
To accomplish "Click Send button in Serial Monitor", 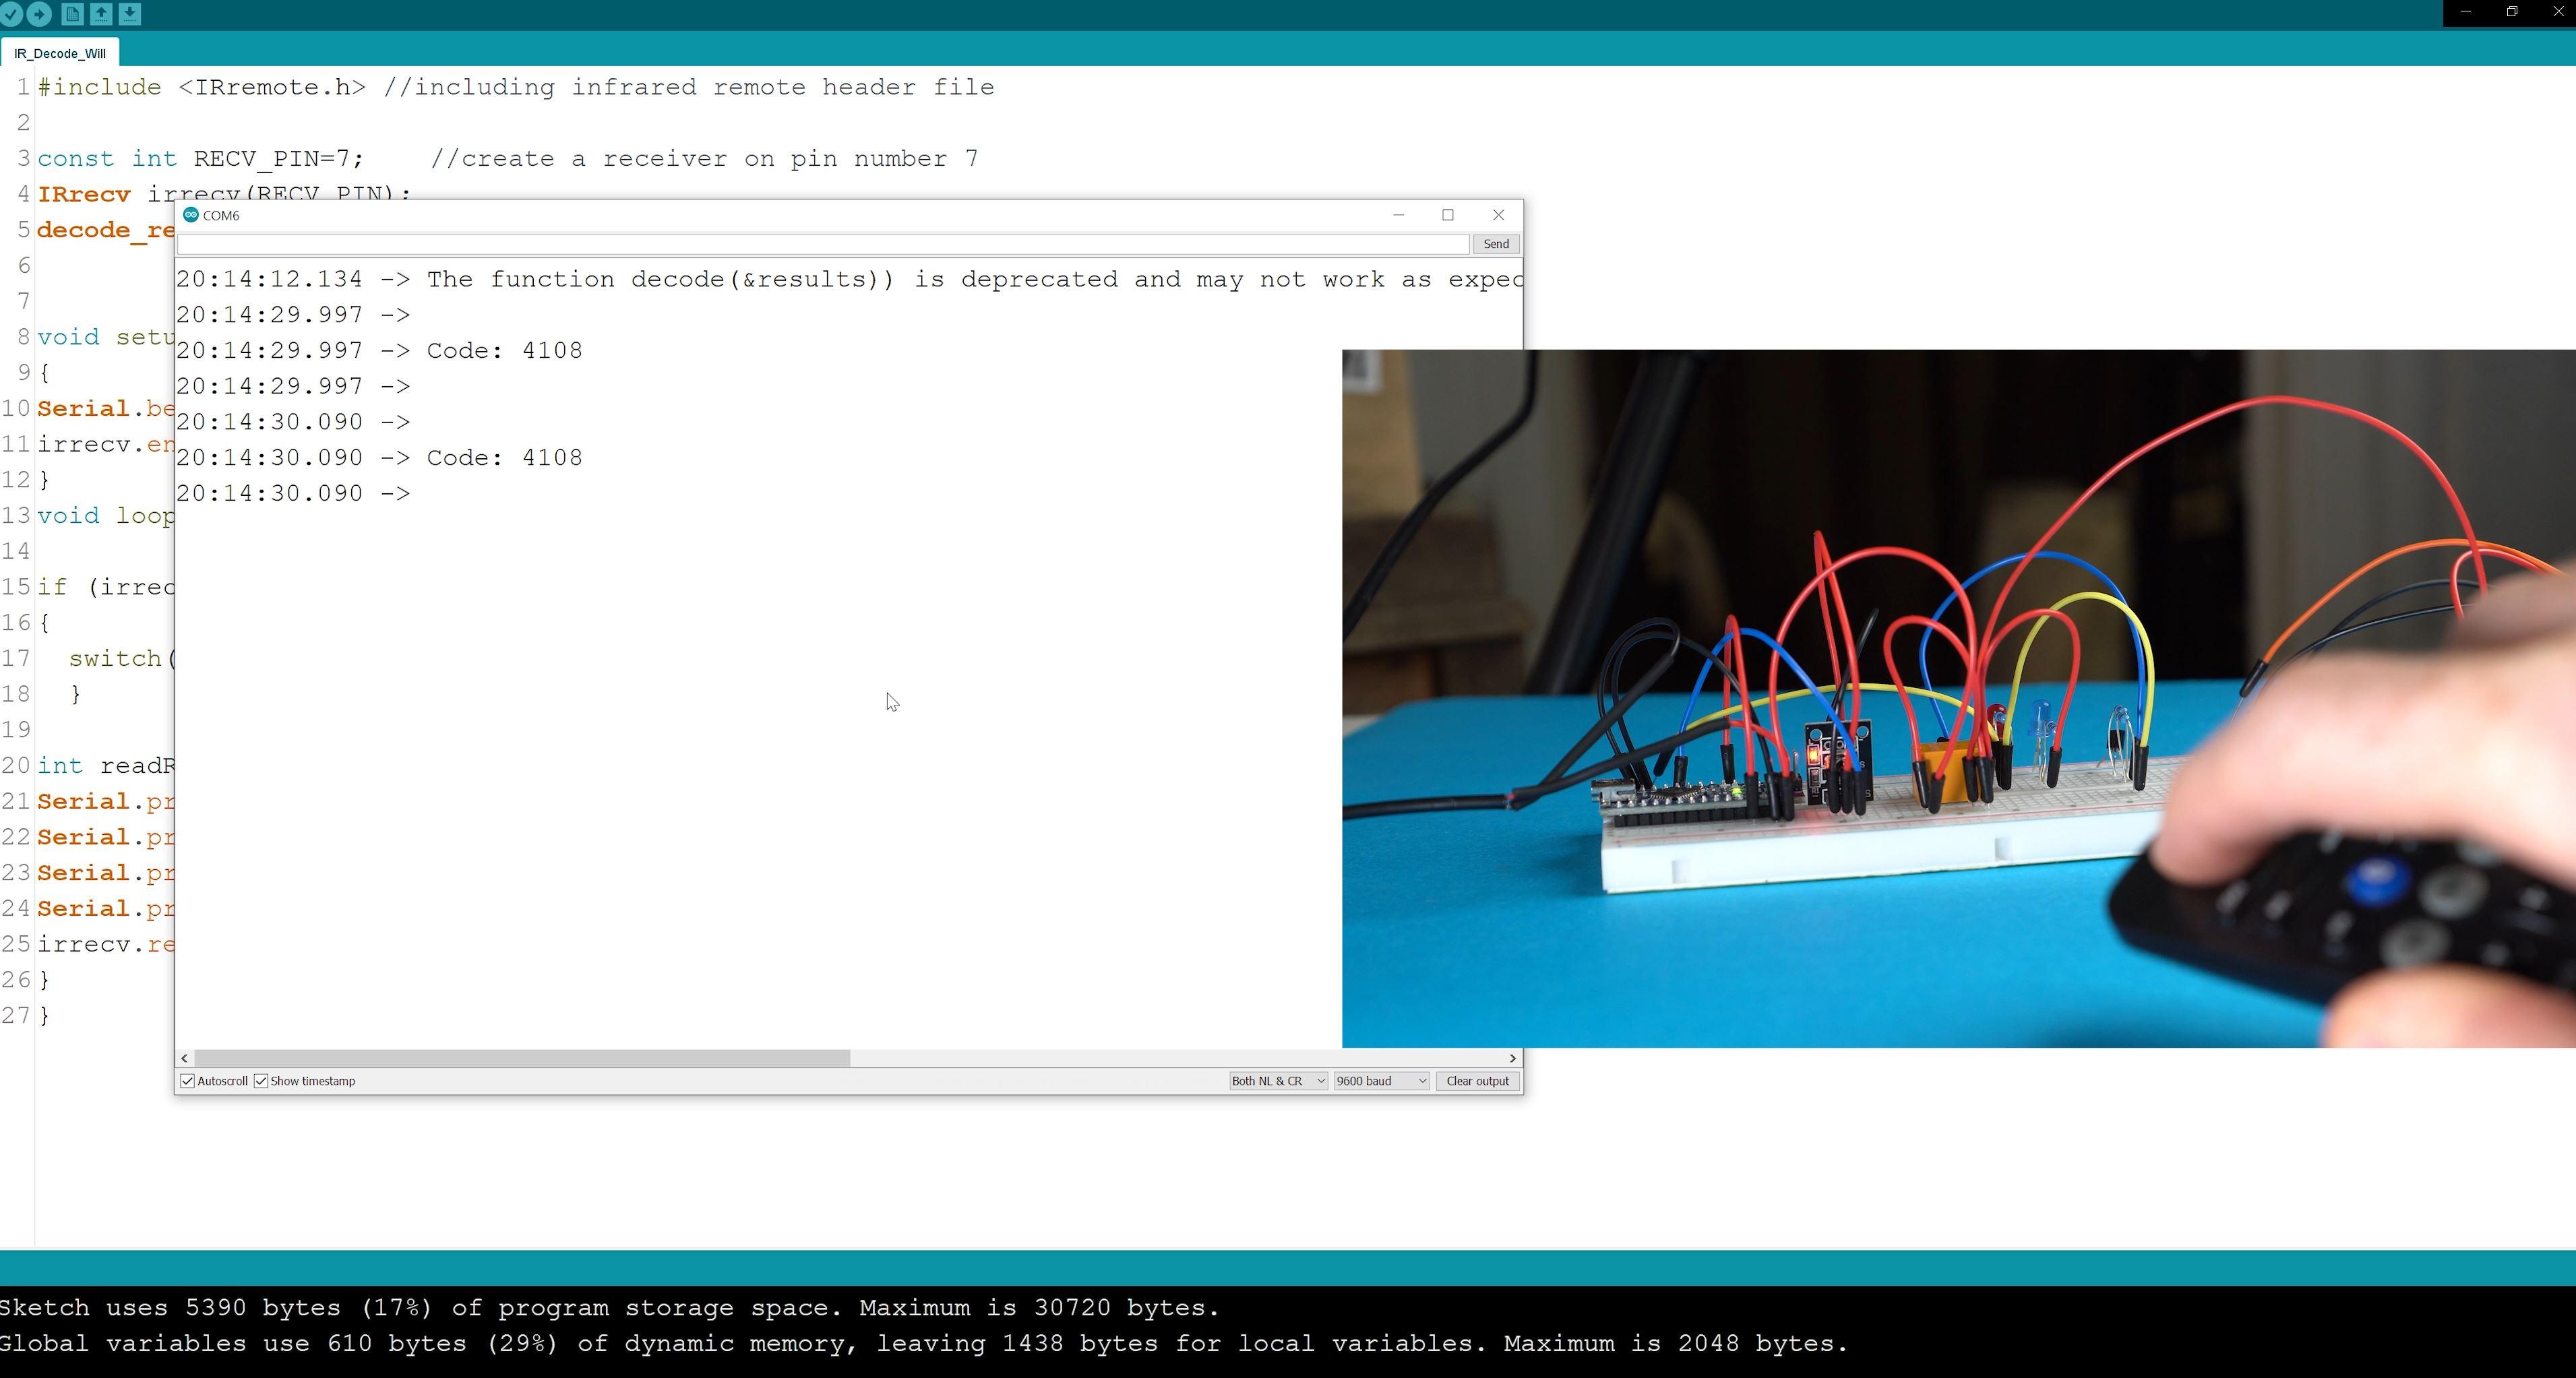I will coord(1496,243).
